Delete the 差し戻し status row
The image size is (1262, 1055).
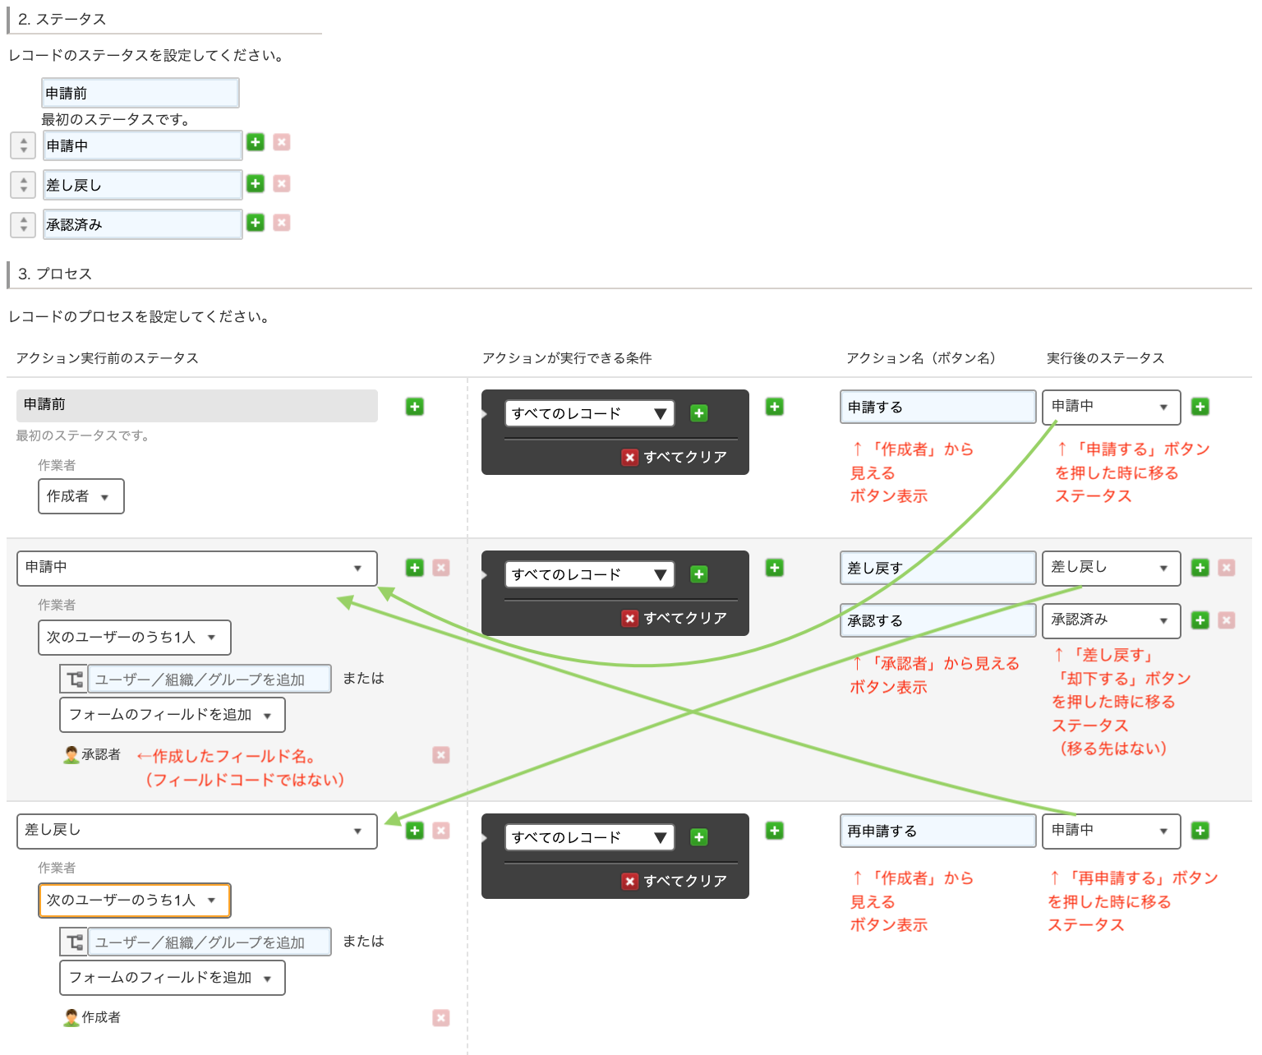282,184
